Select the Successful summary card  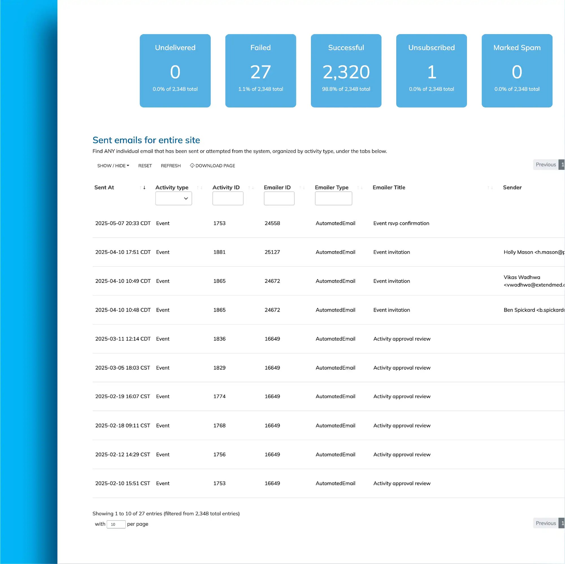pyautogui.click(x=346, y=71)
